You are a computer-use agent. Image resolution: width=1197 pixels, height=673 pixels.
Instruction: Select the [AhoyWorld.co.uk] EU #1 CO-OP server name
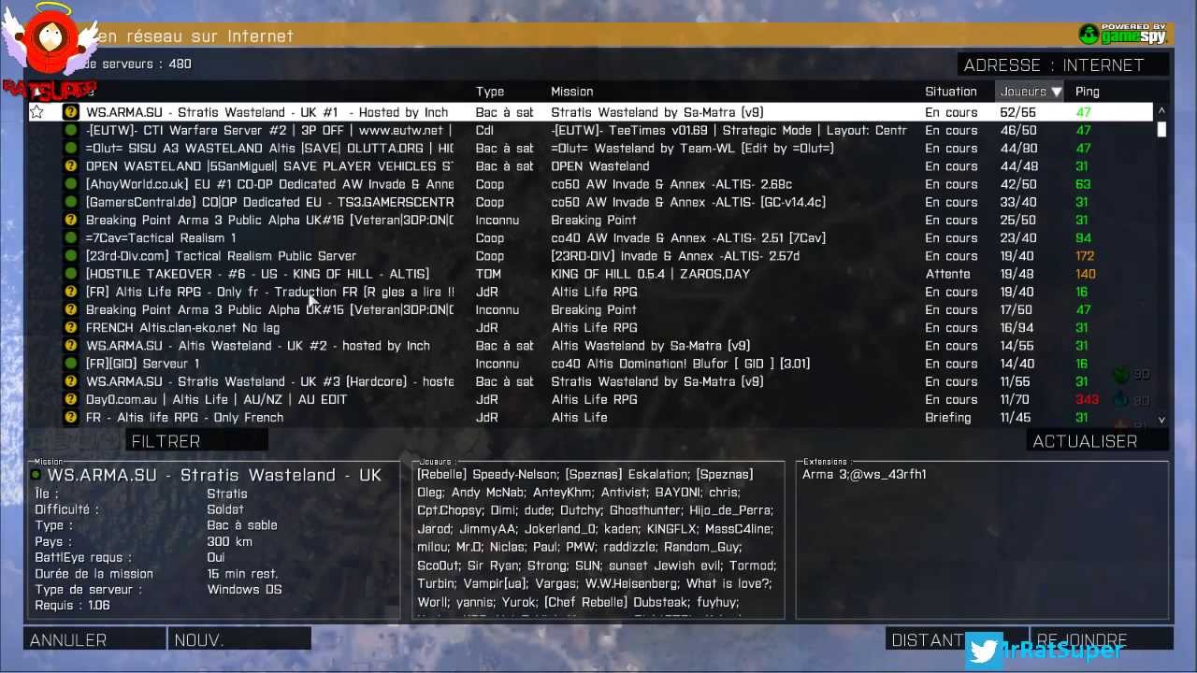click(x=269, y=184)
